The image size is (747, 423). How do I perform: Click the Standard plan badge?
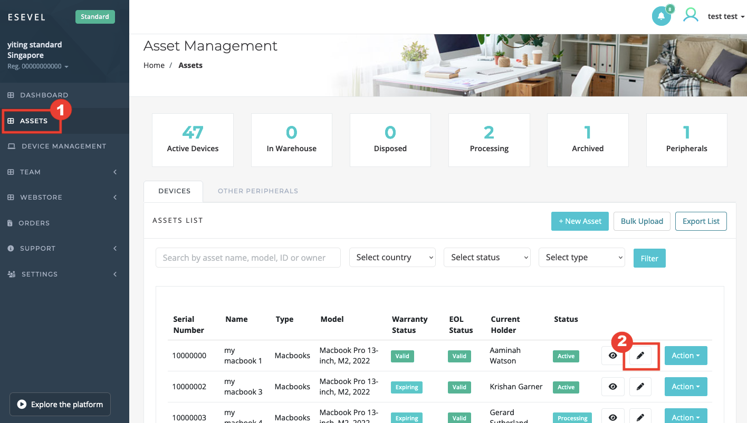95,17
